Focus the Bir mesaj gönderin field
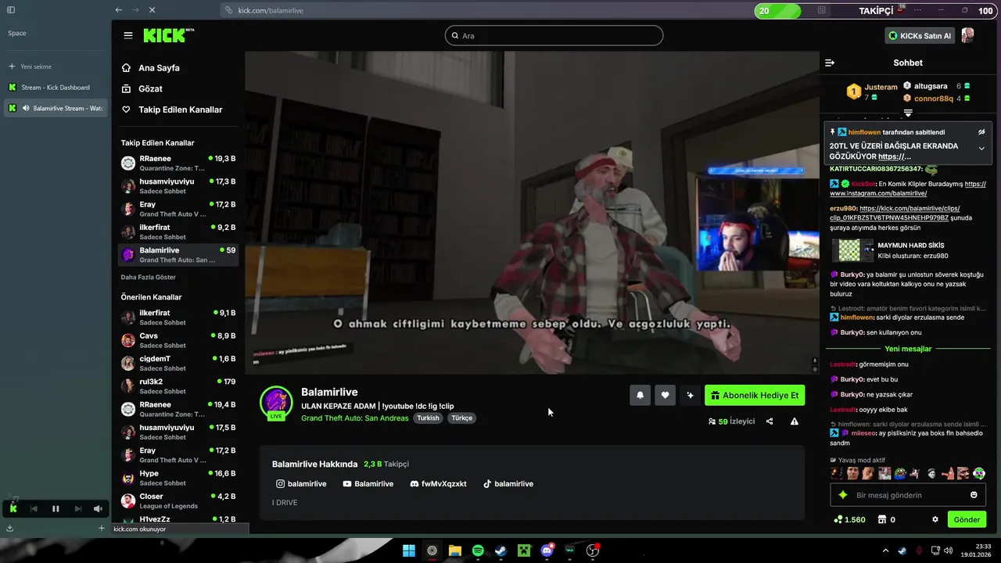This screenshot has width=1001, height=563. pos(907,495)
